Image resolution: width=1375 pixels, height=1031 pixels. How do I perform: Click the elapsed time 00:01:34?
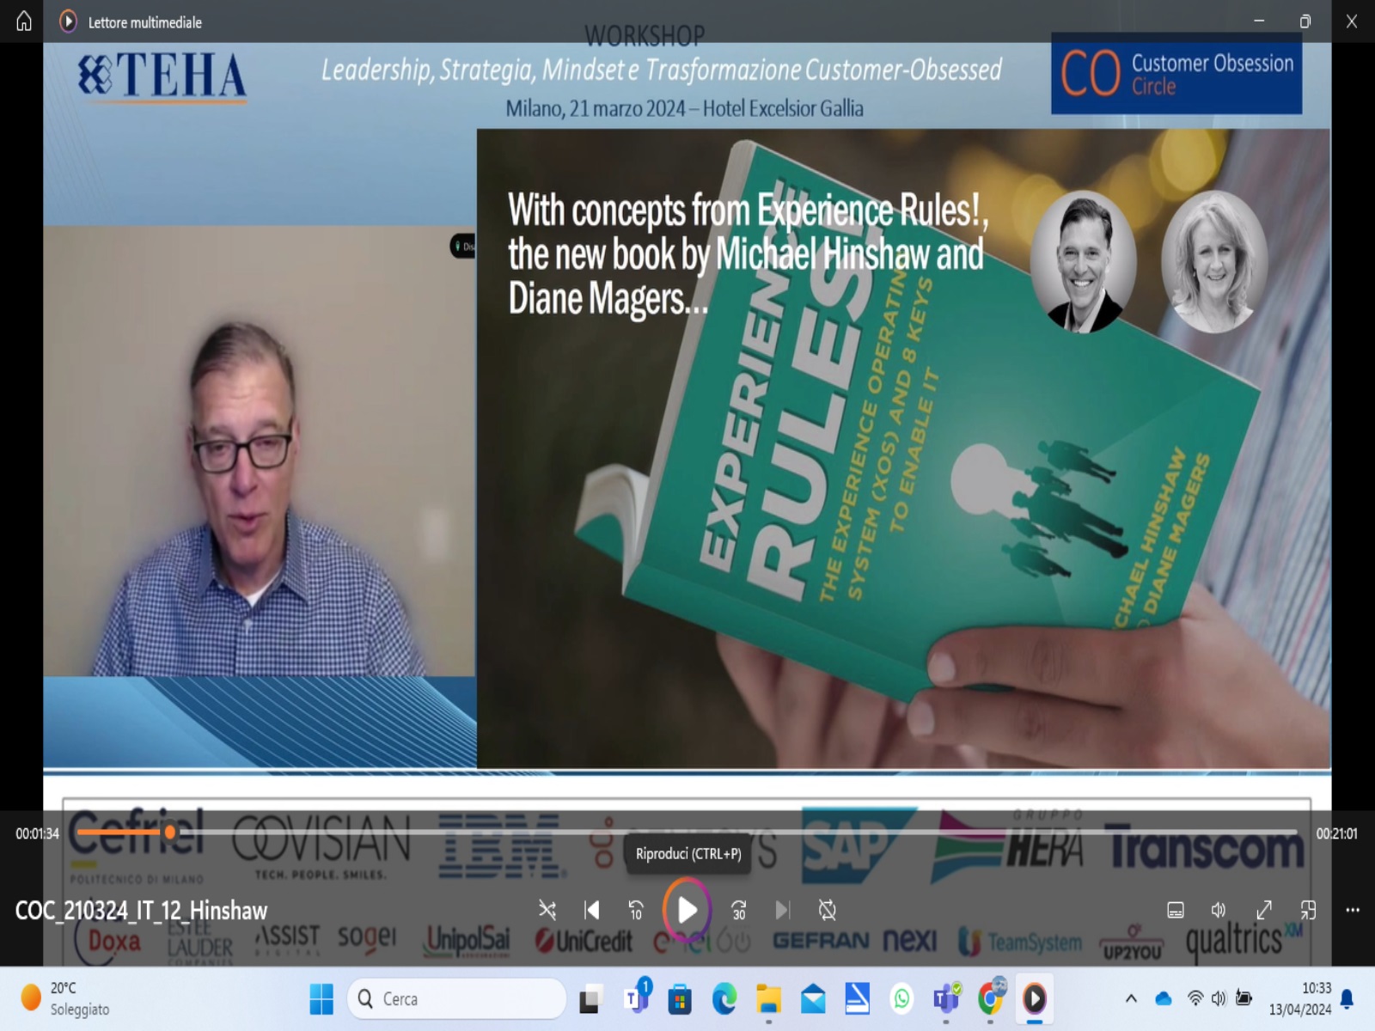[37, 833]
